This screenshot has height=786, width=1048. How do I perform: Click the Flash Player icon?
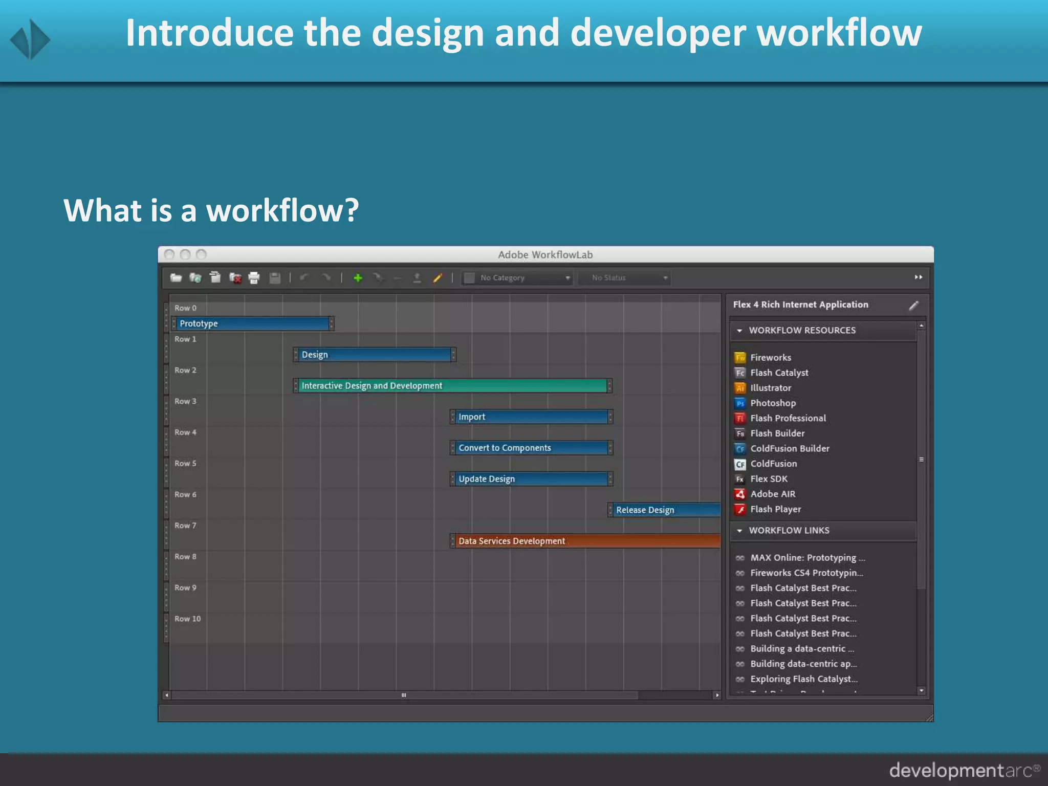pyautogui.click(x=740, y=510)
